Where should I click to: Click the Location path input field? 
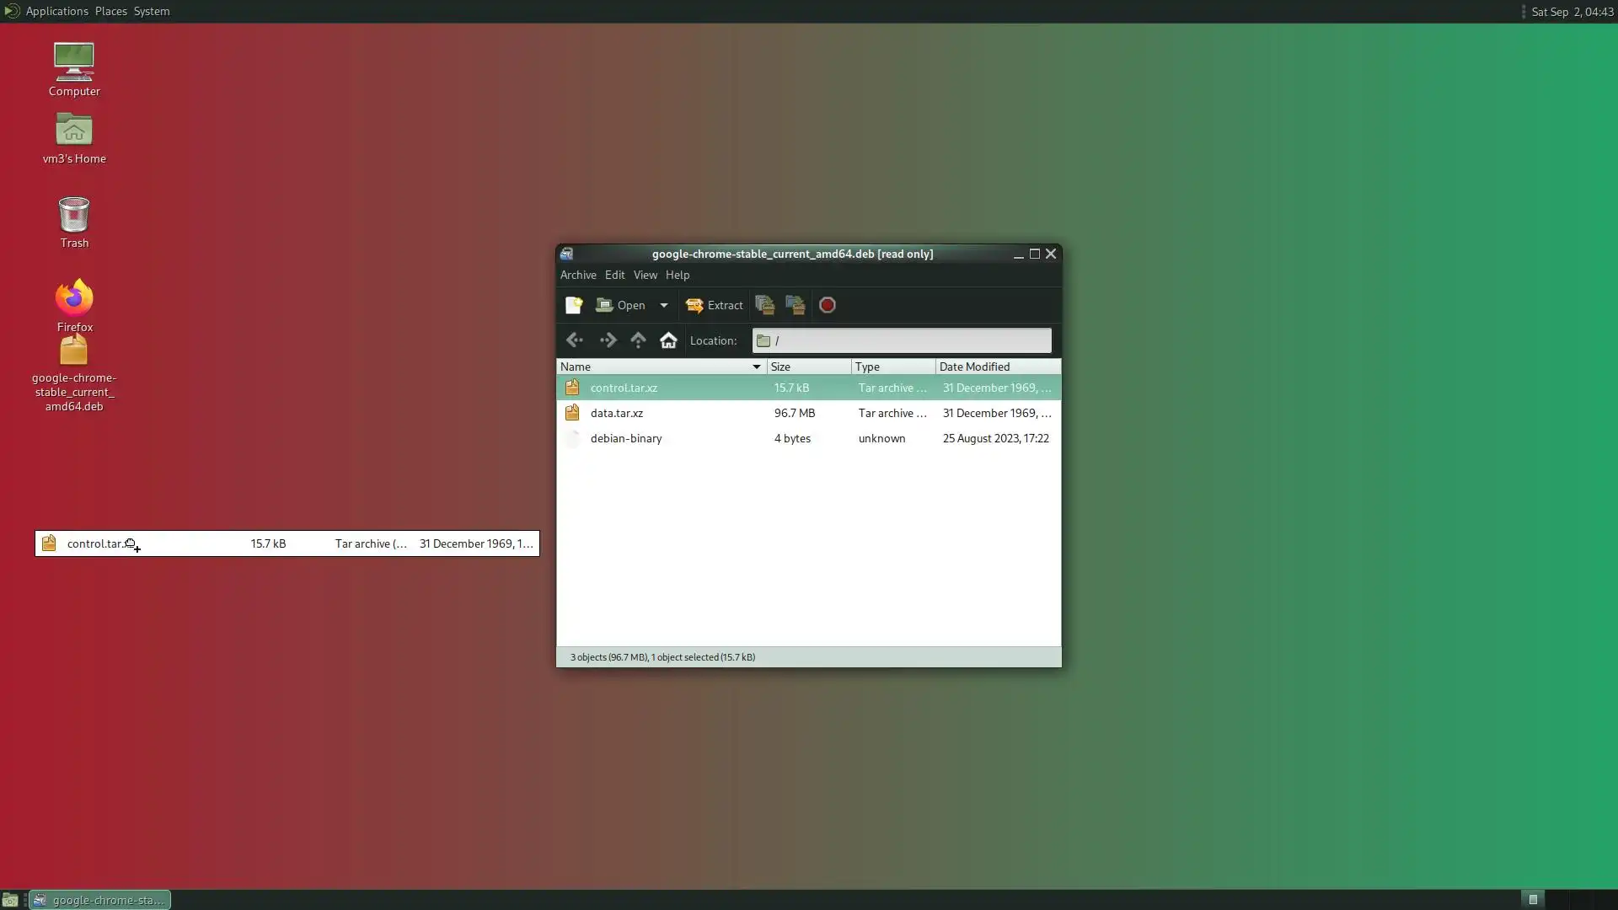tap(910, 340)
